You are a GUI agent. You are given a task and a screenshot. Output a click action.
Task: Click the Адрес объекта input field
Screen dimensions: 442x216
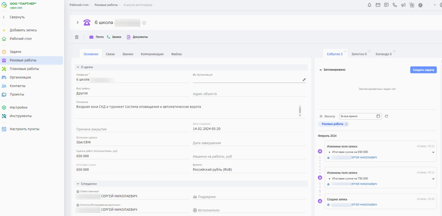click(x=249, y=94)
